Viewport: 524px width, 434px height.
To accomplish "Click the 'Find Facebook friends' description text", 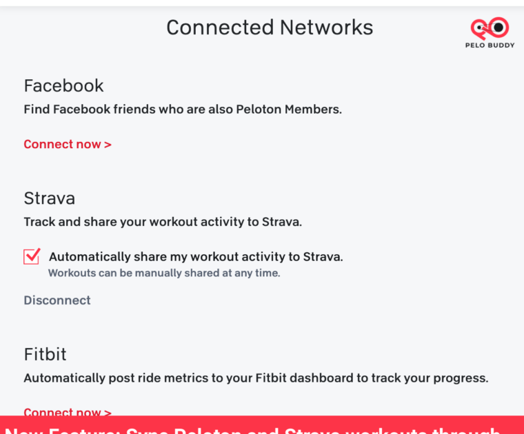I will click(183, 110).
